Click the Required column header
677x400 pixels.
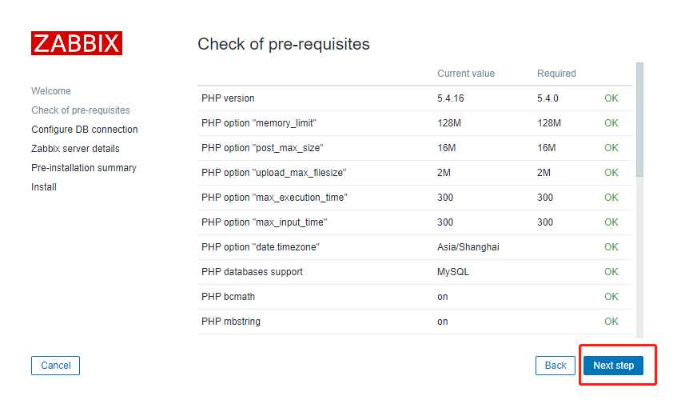click(x=556, y=74)
